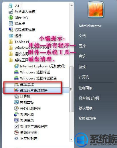Click the Administrator user name link
The height and width of the screenshot is (148, 117).
pyautogui.click(x=90, y=26)
